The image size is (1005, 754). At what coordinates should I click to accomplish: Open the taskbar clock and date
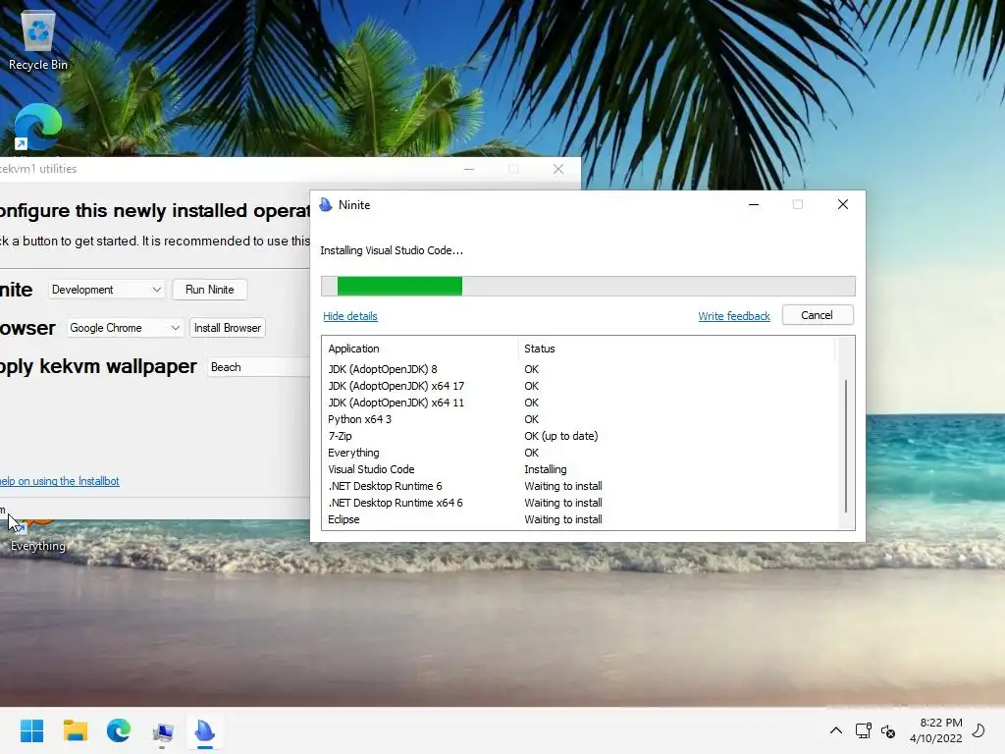935,730
